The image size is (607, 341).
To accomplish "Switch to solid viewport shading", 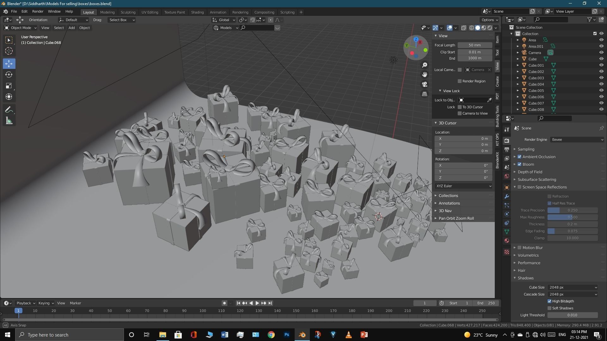I will (x=478, y=28).
